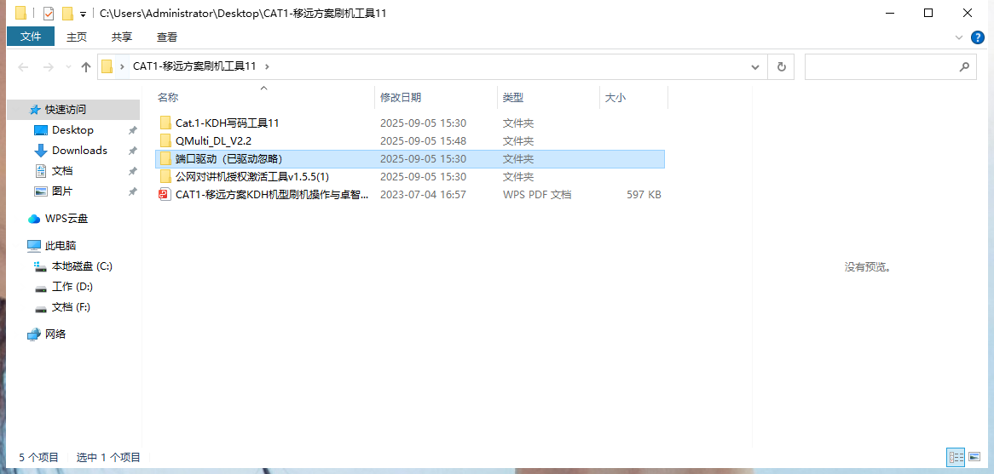Open the Help question mark icon
The width and height of the screenshot is (994, 474).
(978, 38)
